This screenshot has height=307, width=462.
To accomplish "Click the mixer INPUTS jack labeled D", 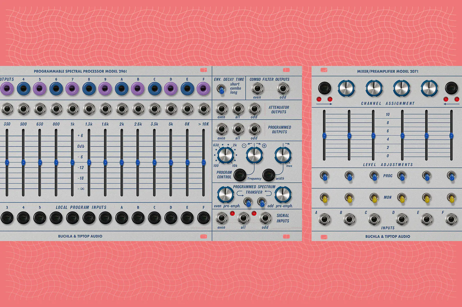I will pos(402,219).
